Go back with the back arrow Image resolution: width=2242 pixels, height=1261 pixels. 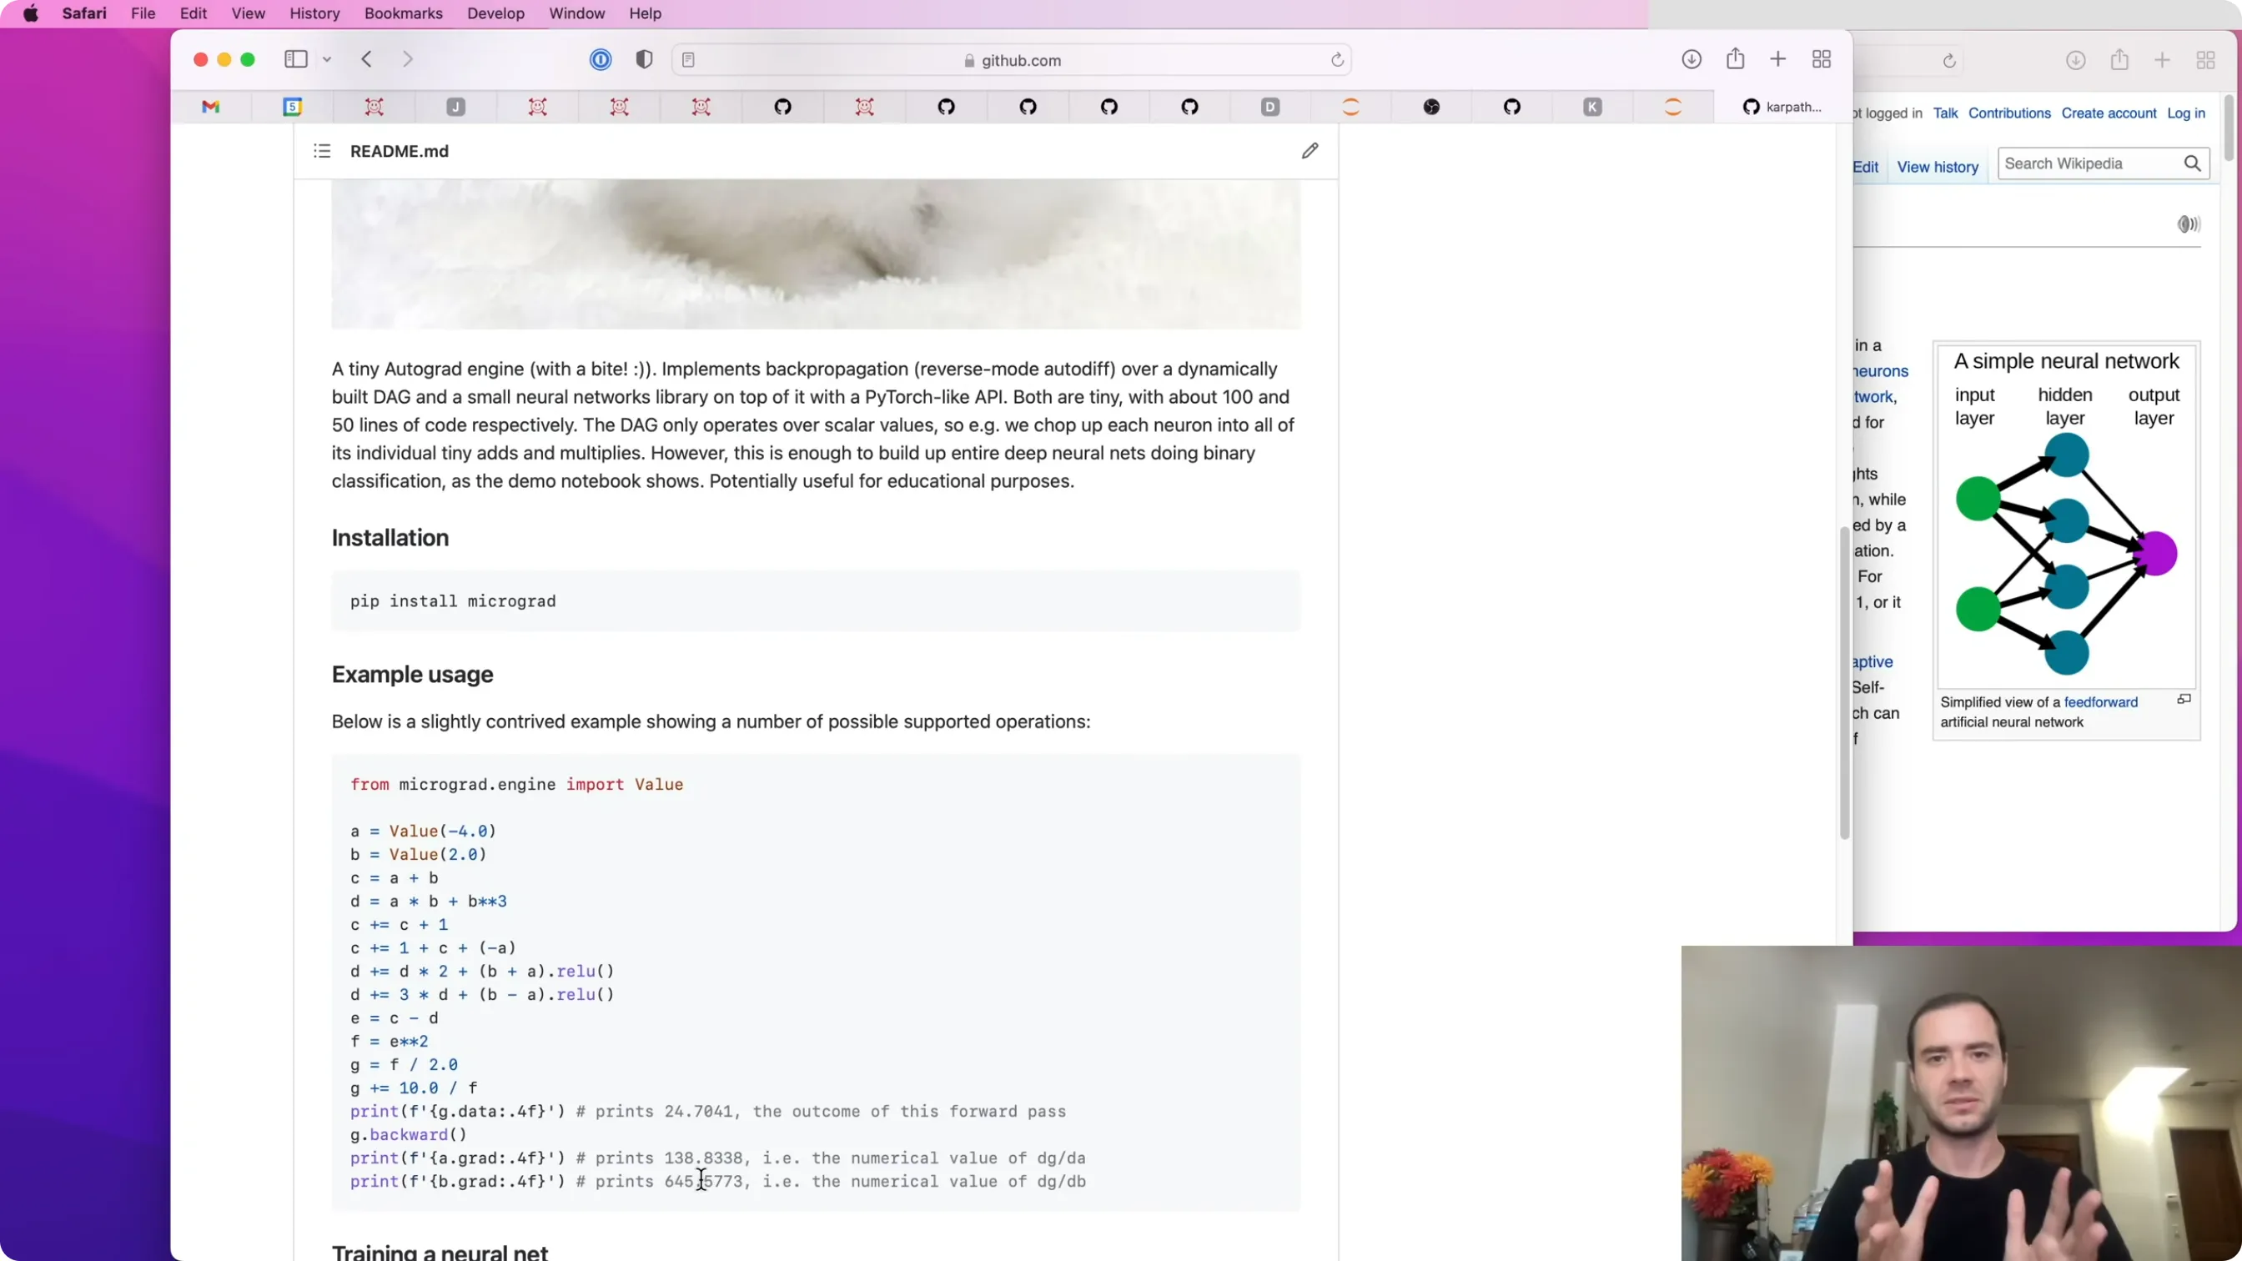[366, 59]
